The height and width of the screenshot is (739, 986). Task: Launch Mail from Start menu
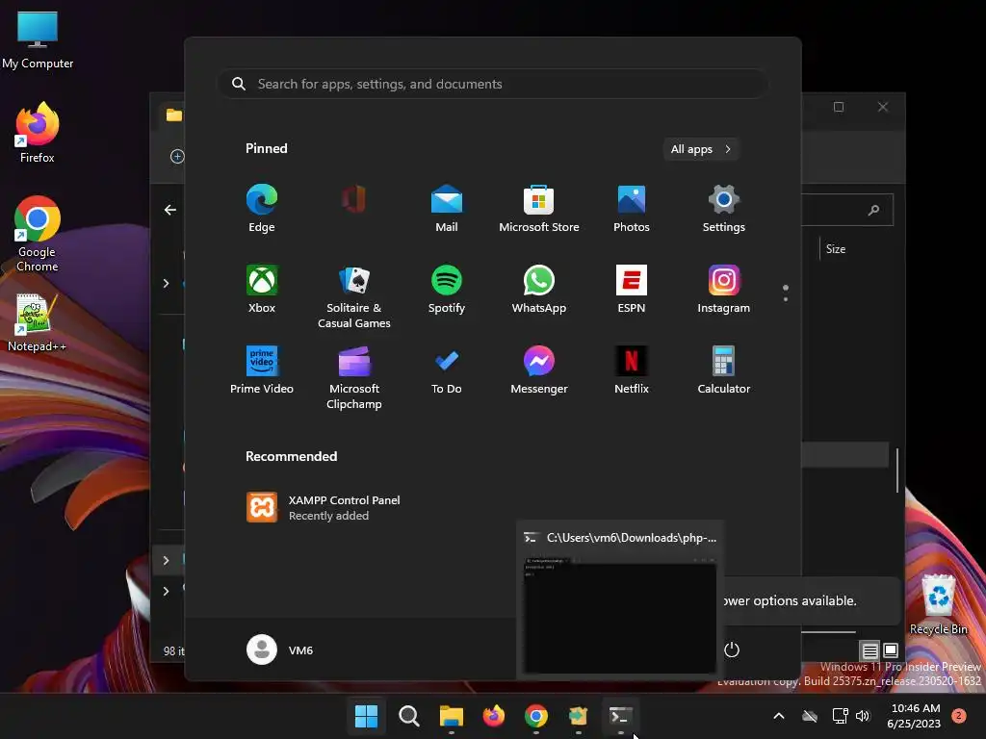[x=447, y=208]
